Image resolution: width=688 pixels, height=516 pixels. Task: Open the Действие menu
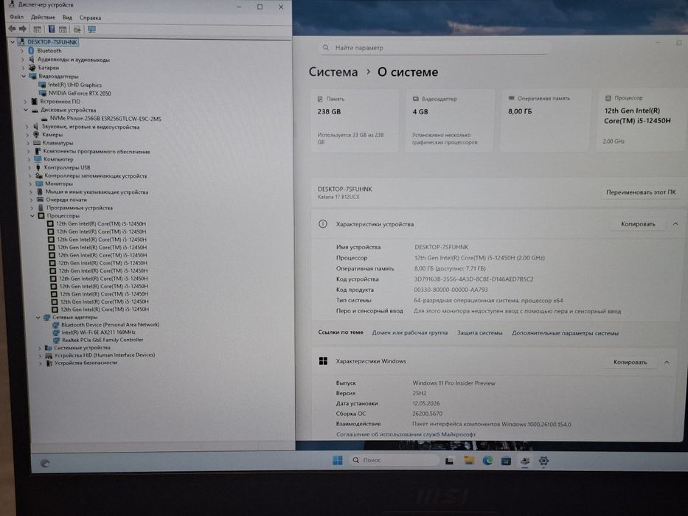tap(43, 18)
